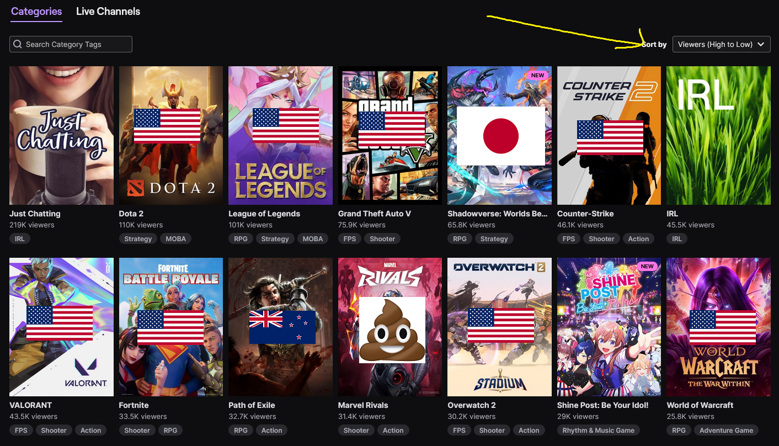Open the VALORANT cover art
This screenshot has height=446, width=779.
click(61, 327)
